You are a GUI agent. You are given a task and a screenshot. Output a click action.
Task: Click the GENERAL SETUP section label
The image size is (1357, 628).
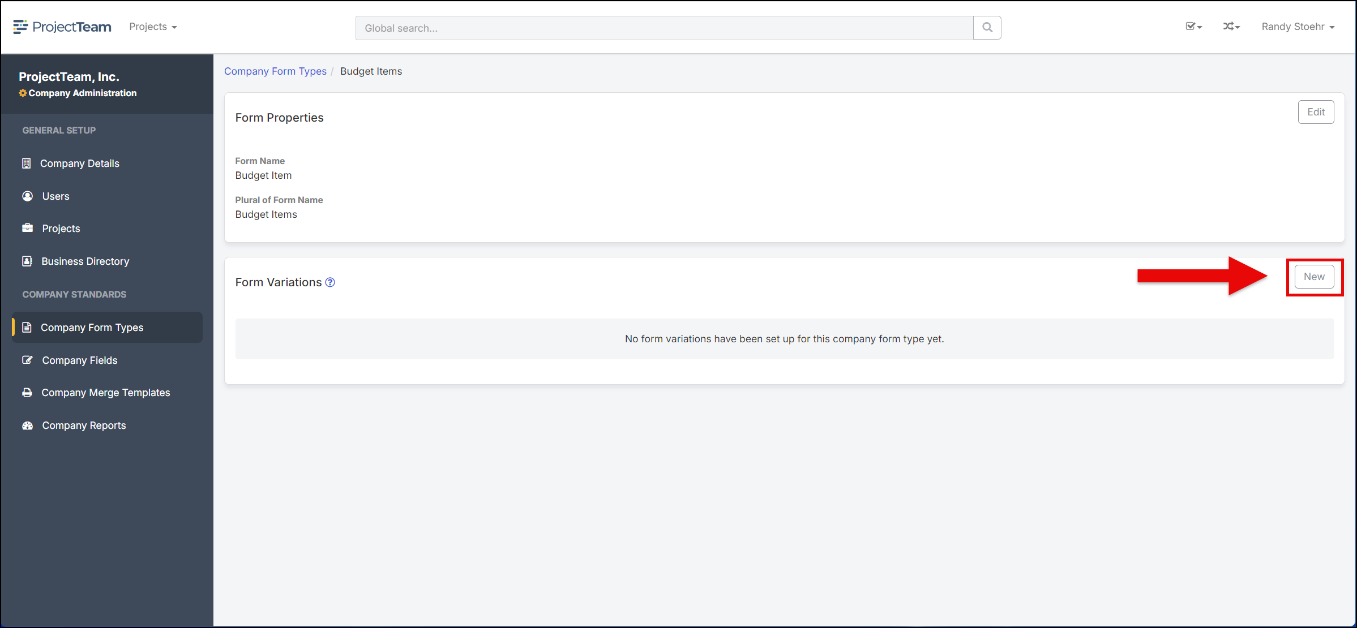(x=59, y=130)
